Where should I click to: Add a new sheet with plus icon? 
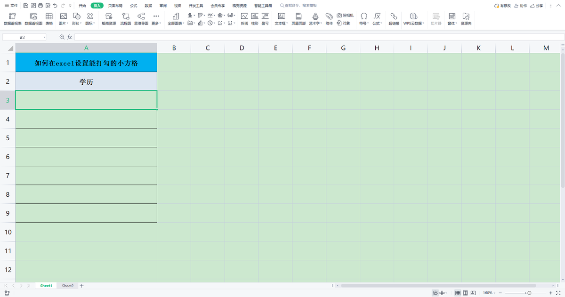click(x=81, y=286)
